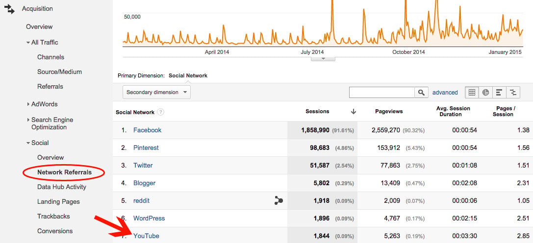533x243 pixels.
Task: Open the Pinterest social network row
Action: (146, 148)
